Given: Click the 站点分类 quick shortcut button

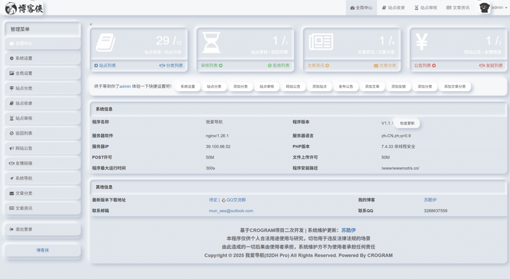Looking at the screenshot, I should click(214, 87).
